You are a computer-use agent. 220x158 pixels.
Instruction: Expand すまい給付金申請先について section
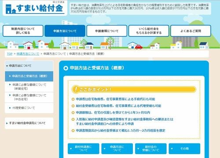coord(29,123)
